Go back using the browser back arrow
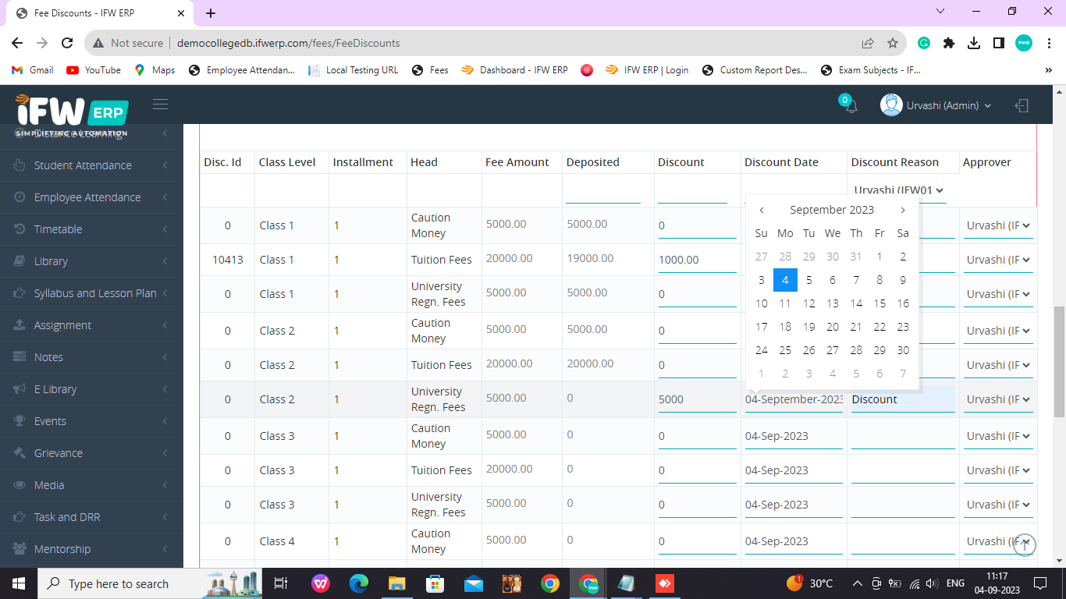The height and width of the screenshot is (599, 1066). (x=17, y=43)
